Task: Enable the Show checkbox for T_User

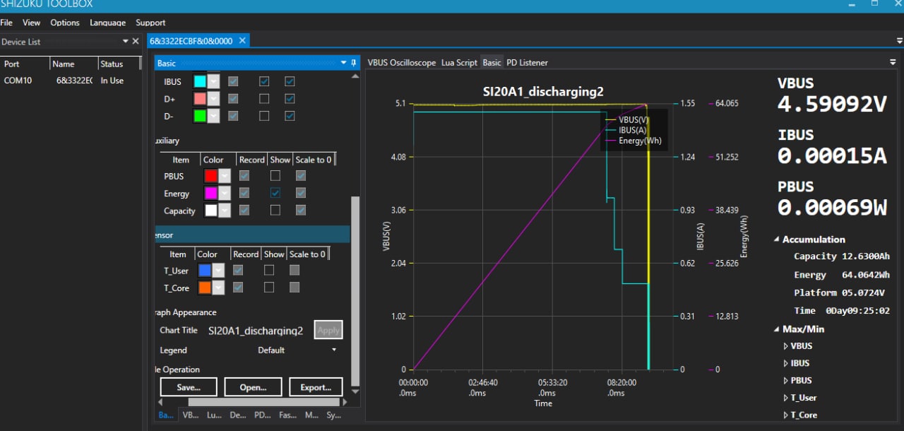Action: [269, 270]
